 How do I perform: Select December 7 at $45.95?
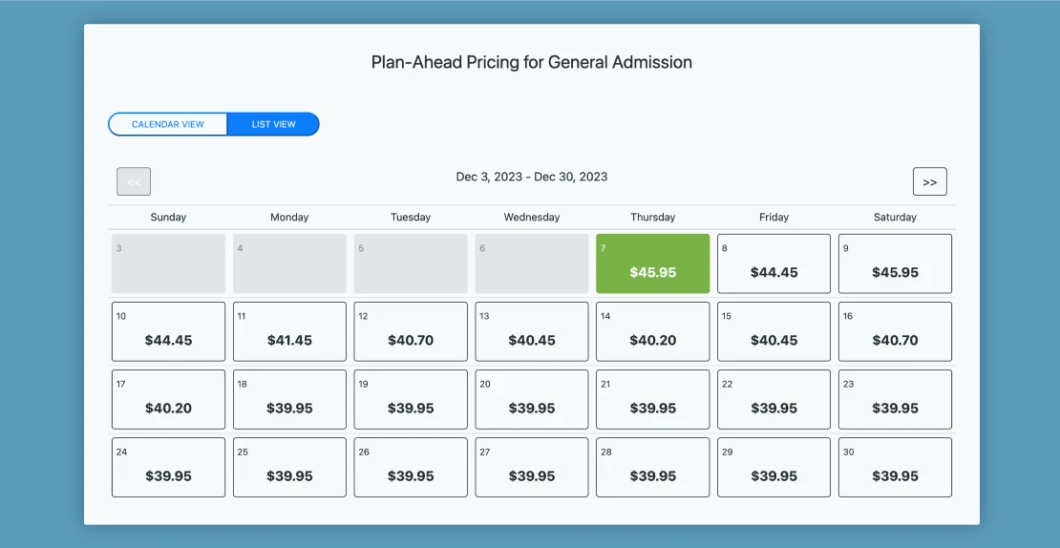tap(653, 263)
